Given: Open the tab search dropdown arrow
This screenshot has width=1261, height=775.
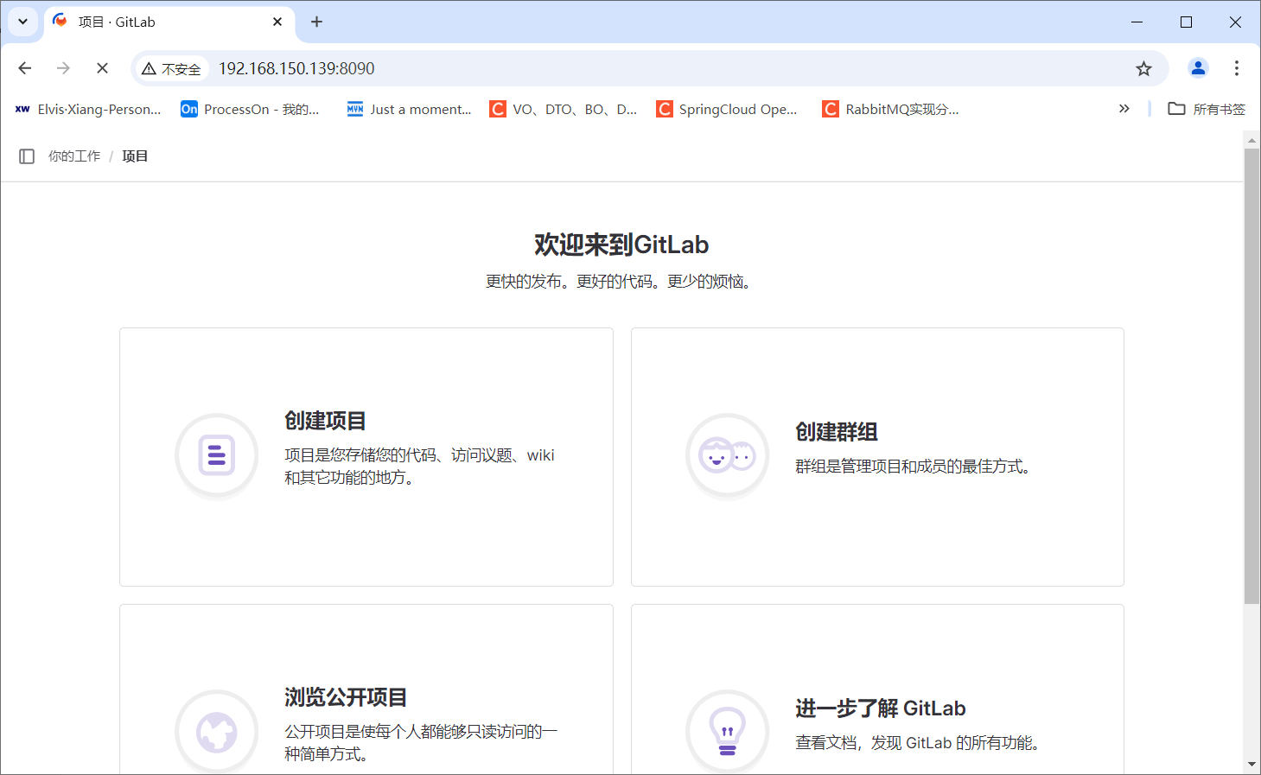Looking at the screenshot, I should (x=22, y=22).
